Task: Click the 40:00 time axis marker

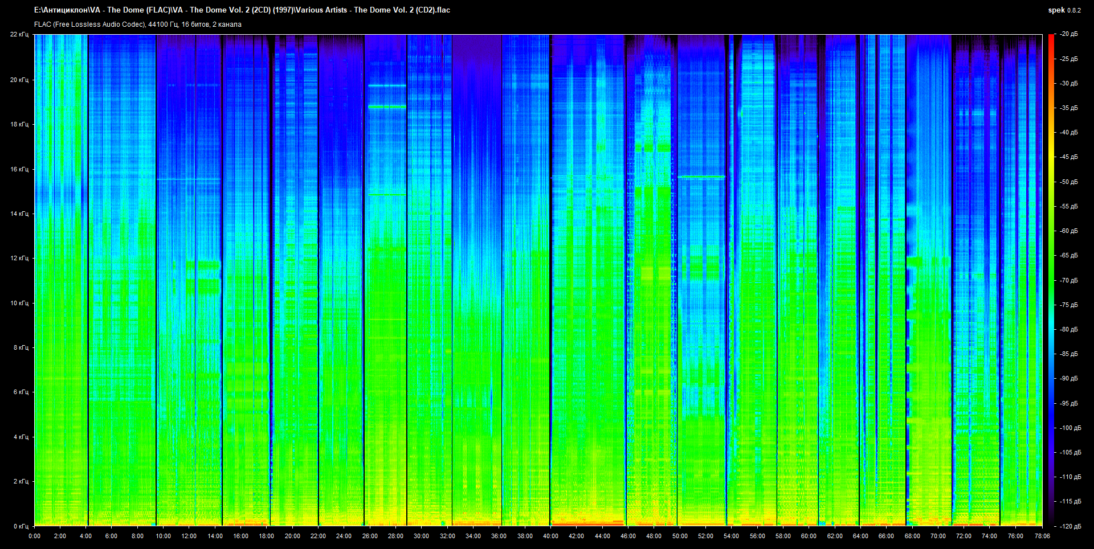Action: tap(550, 536)
